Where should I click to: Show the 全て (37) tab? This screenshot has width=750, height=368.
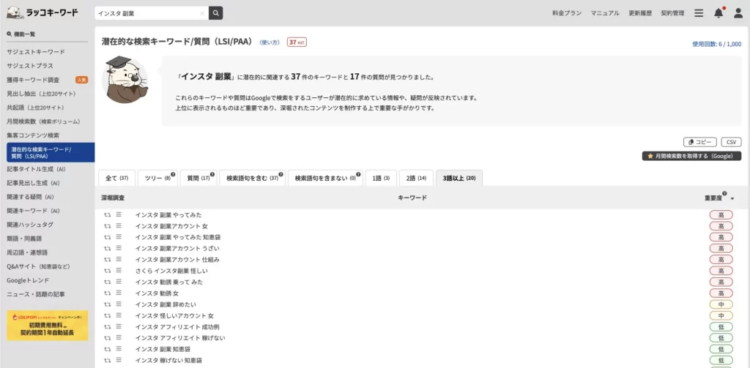117,178
